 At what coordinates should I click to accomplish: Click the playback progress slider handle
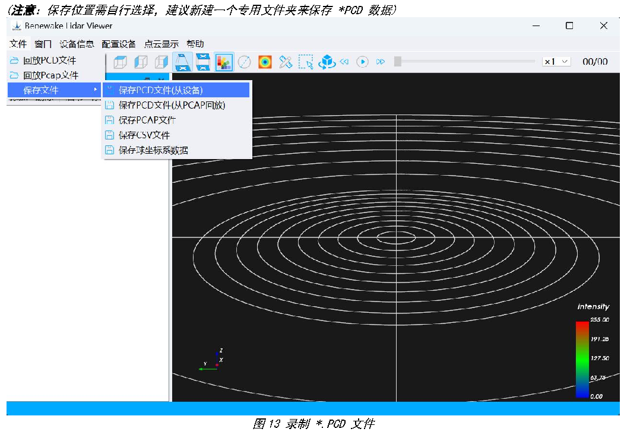(x=398, y=62)
